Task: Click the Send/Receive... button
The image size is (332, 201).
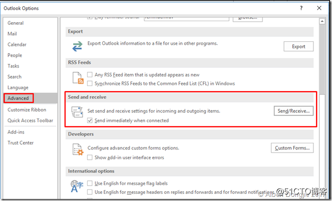Action: tap(293, 111)
